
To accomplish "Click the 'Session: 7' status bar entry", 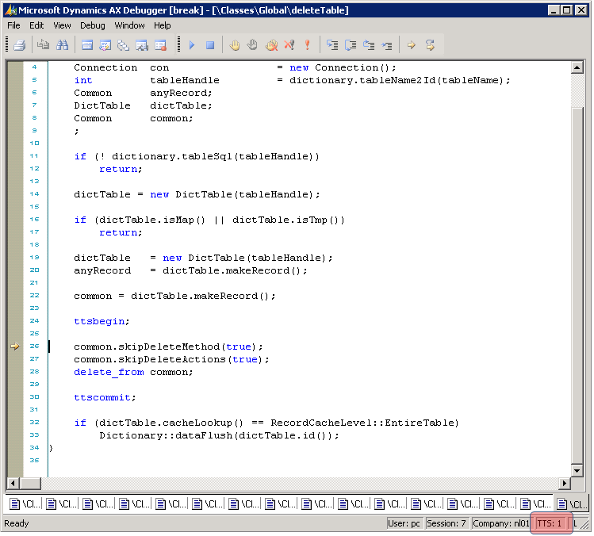I will (x=446, y=523).
